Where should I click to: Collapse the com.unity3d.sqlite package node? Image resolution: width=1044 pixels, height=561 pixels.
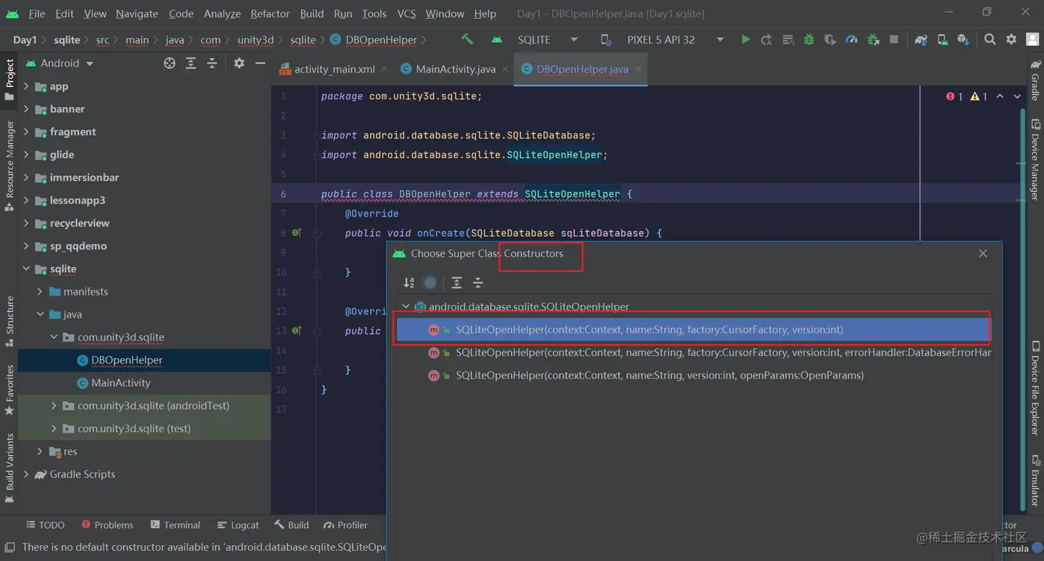coord(54,337)
